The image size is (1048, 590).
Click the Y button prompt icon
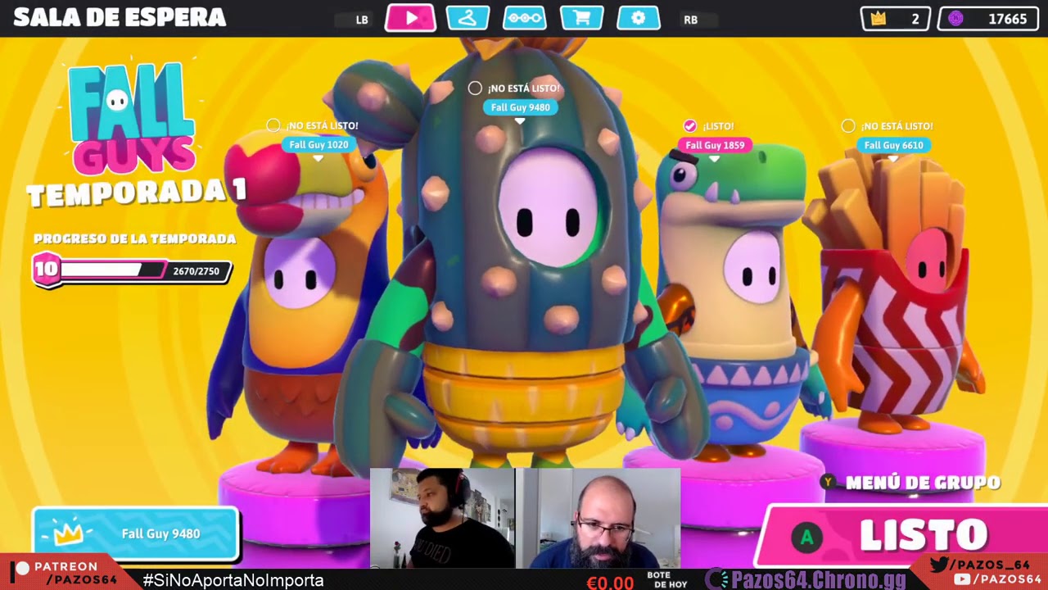click(829, 482)
